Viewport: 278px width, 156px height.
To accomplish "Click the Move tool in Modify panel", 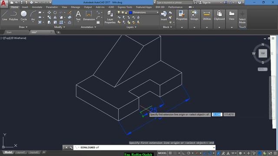I will coord(49,13).
